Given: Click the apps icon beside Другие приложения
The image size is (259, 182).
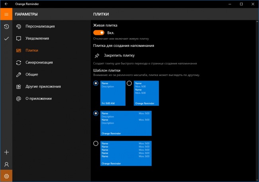Looking at the screenshot, I should 18,87.
